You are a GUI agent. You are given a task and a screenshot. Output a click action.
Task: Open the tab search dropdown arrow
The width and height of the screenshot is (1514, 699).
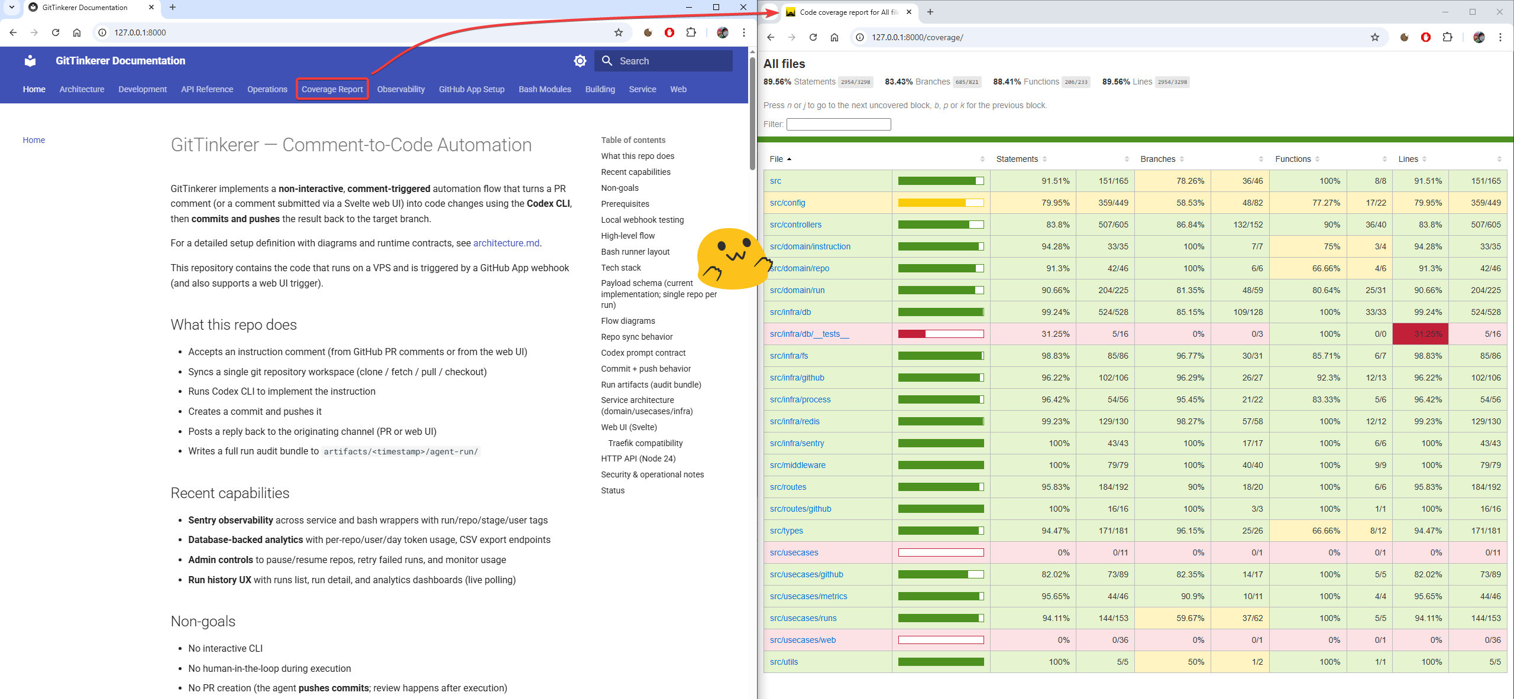coord(11,7)
